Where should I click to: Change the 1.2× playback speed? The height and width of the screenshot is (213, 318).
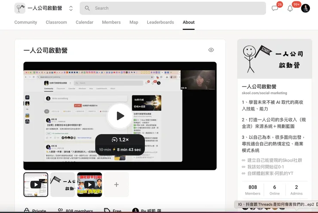(x=120, y=140)
